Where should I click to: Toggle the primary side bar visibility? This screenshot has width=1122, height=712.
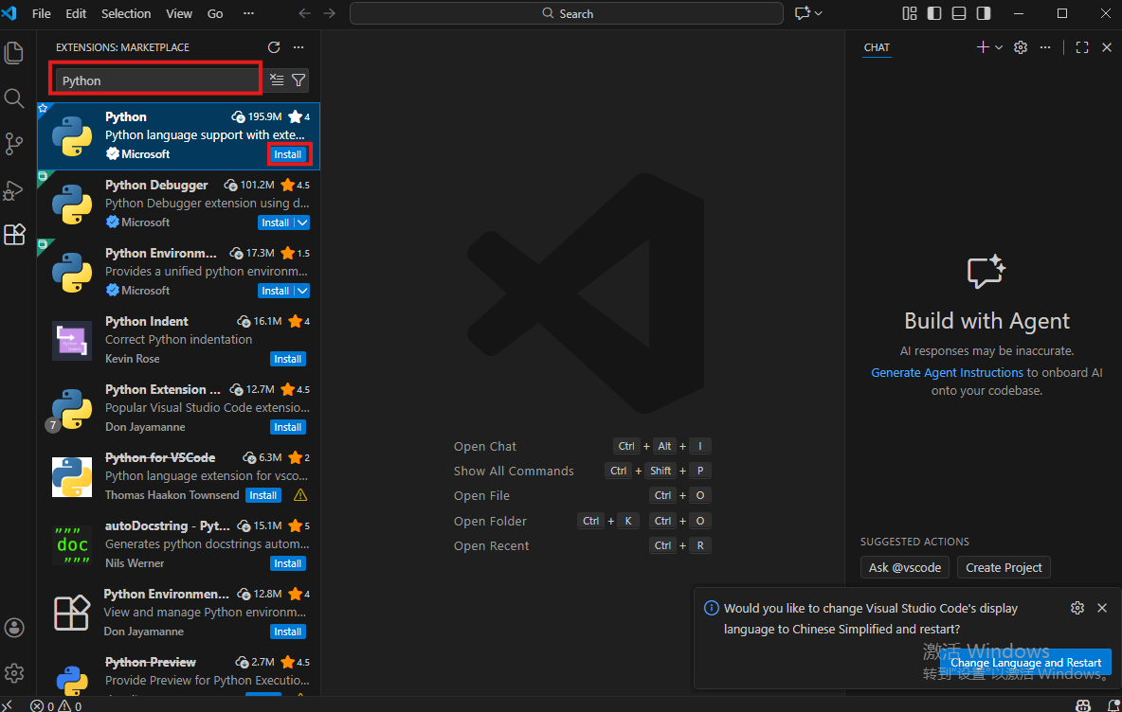pyautogui.click(x=934, y=13)
